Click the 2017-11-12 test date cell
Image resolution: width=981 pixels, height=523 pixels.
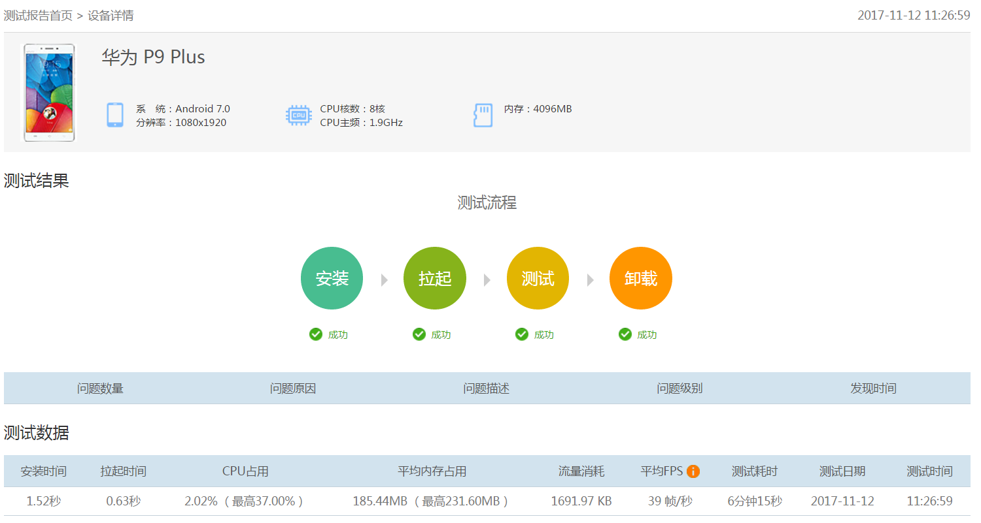coord(842,501)
